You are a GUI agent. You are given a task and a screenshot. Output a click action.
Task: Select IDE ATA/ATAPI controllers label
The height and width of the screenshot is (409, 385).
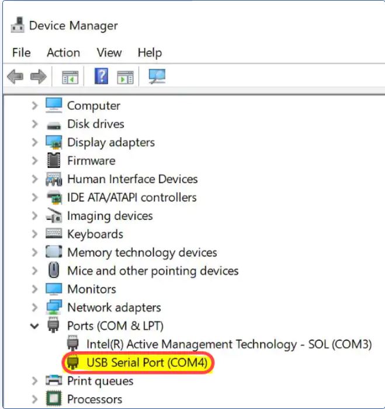[132, 198]
